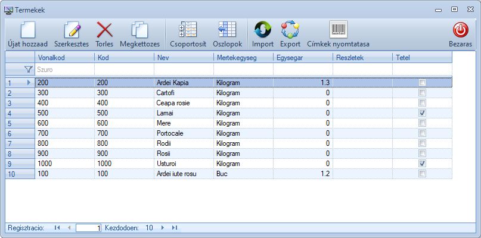Image resolution: width=481 pixels, height=238 pixels.
Task: Click the Termekek window title icon
Action: tap(8, 10)
